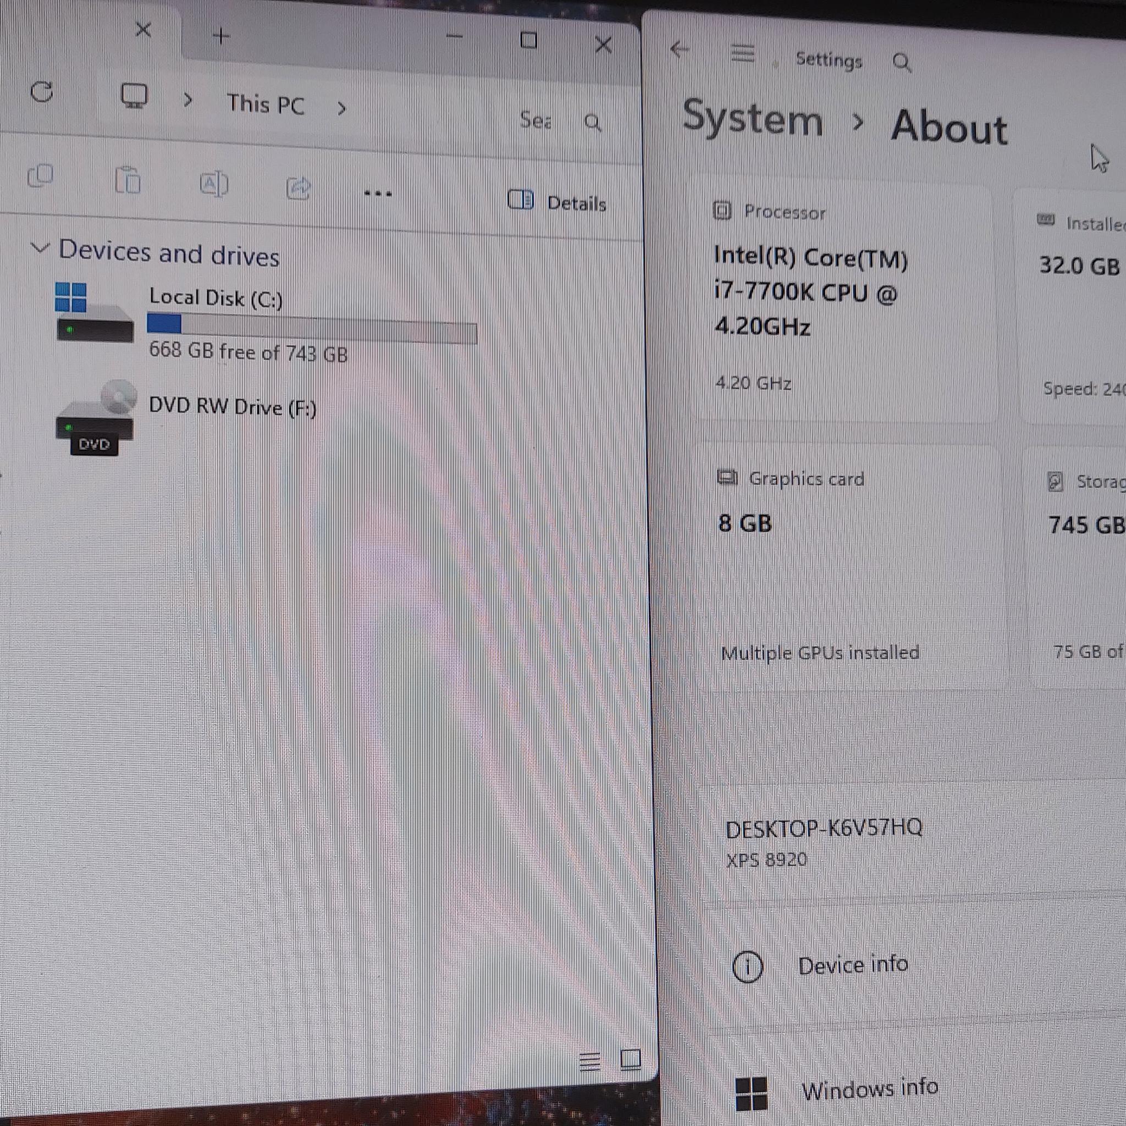Click the Refresh icon in File Explorer
This screenshot has width=1126, height=1126.
[42, 91]
